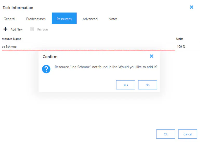203x143 pixels.
Task: Click the Remove label
Action: pos(42,29)
